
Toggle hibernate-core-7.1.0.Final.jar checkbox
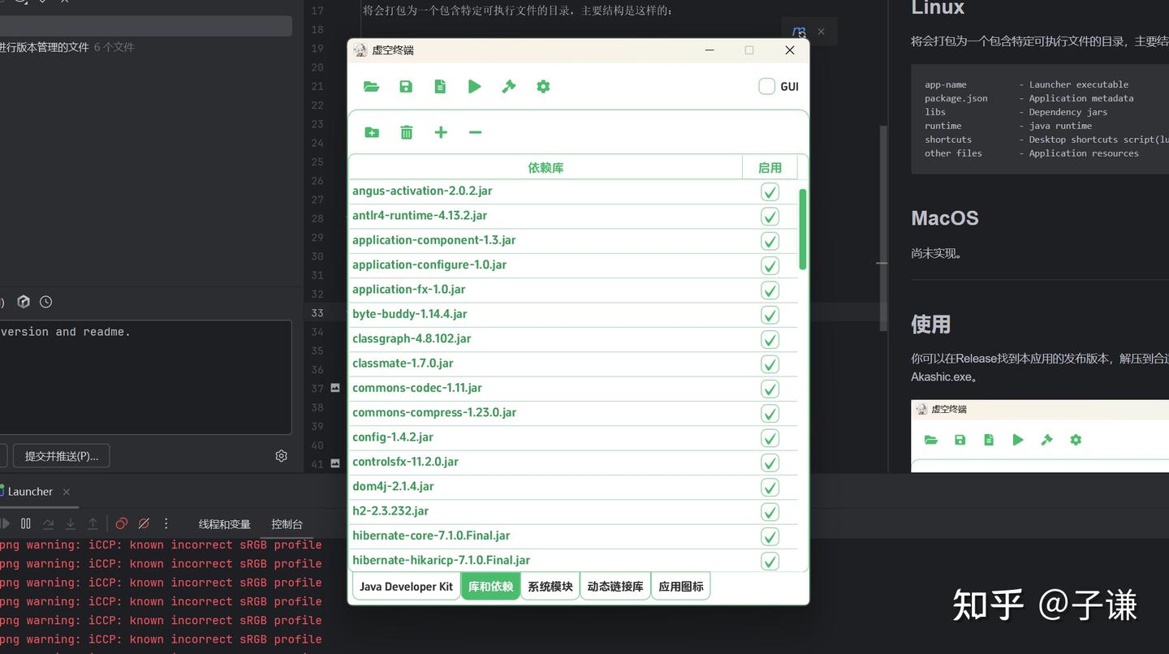pos(770,536)
